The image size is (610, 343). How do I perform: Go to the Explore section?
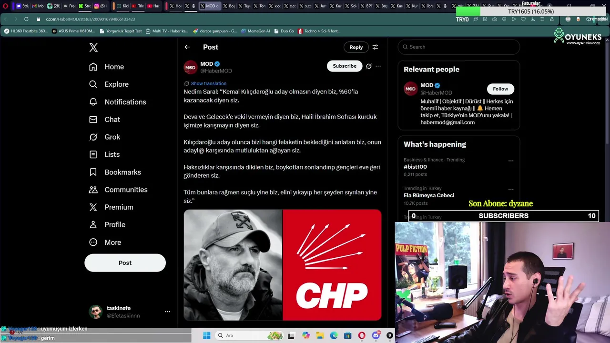point(109,84)
